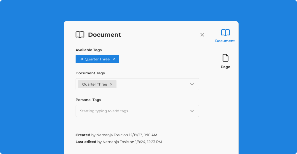
Task: Click the book icon beside the Document heading
Action: point(80,35)
